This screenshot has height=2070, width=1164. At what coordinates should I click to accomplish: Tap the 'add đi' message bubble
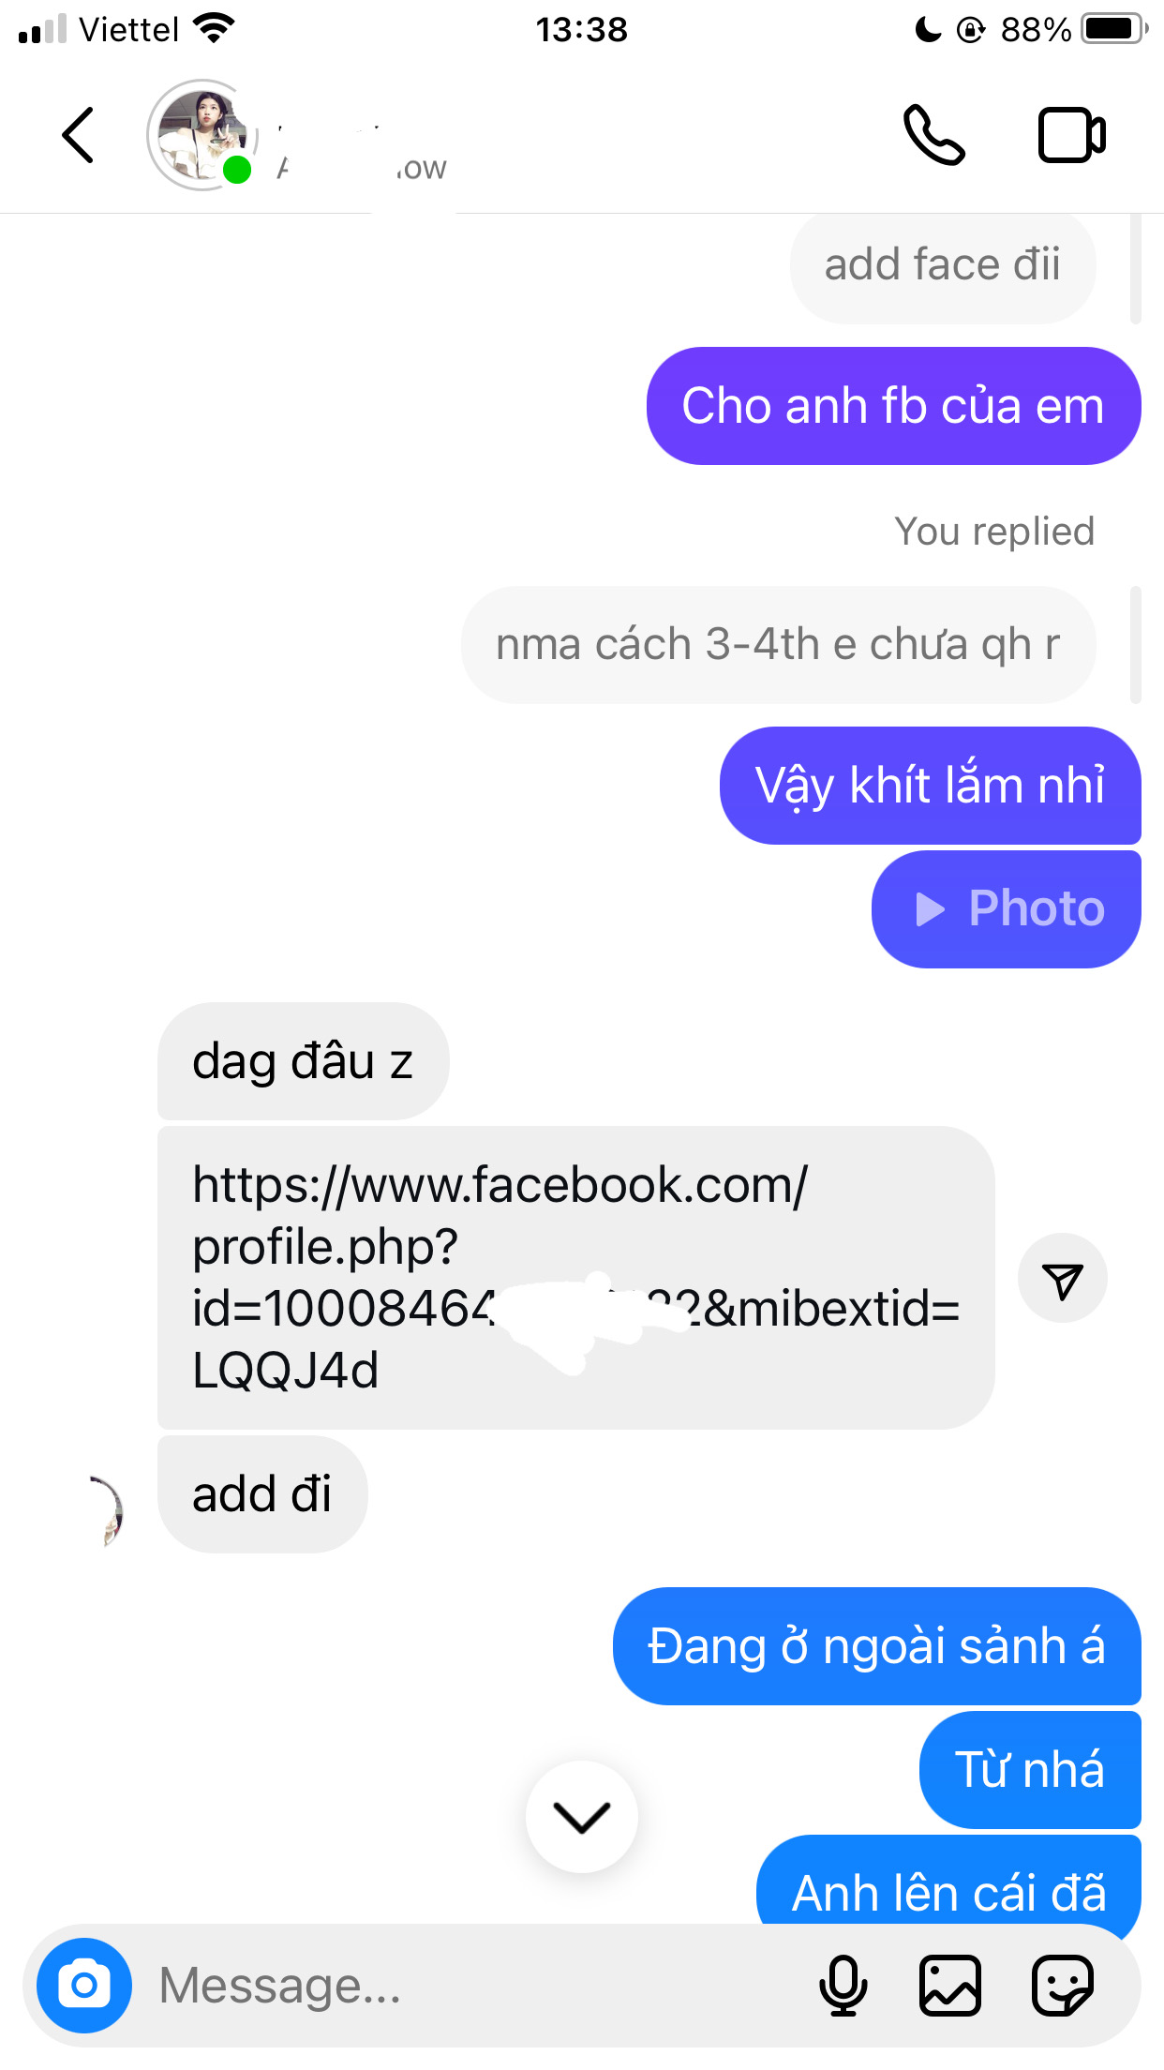coord(262,1494)
